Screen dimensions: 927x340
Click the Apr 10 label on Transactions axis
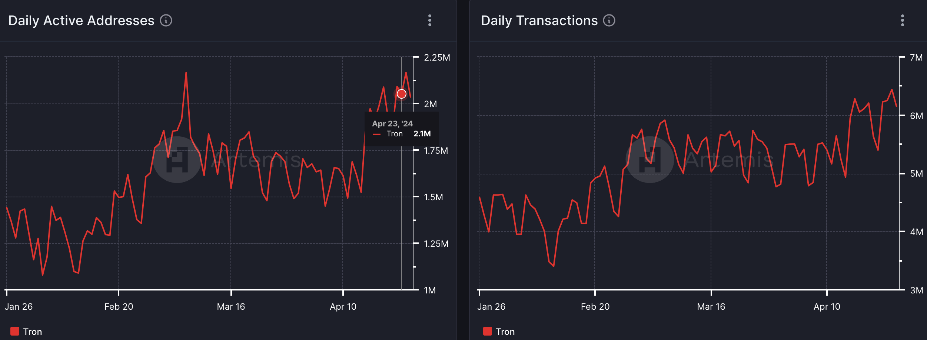(x=827, y=306)
